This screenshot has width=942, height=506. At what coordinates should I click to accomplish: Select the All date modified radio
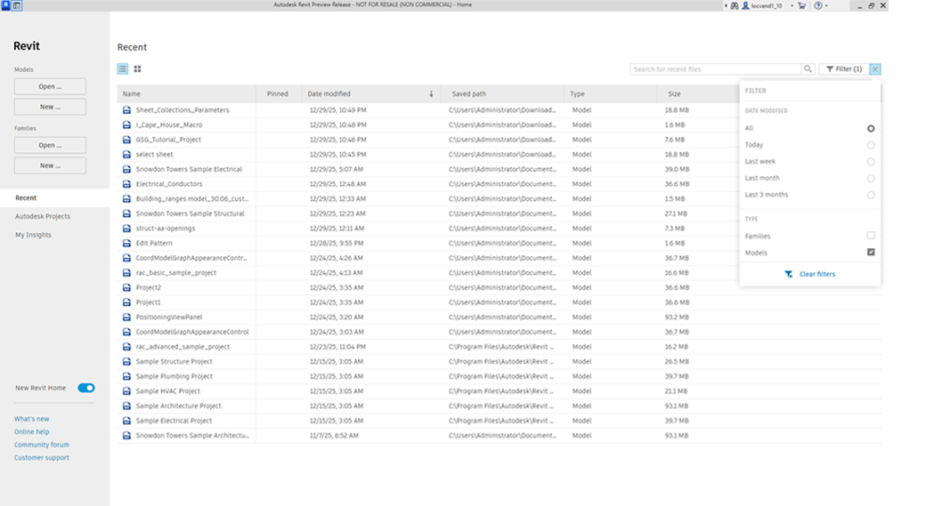(871, 128)
